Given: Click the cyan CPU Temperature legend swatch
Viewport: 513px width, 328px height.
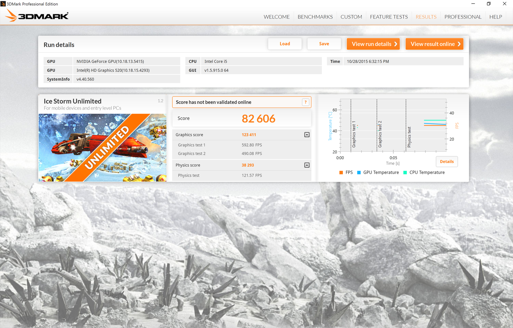Looking at the screenshot, I should tap(405, 172).
